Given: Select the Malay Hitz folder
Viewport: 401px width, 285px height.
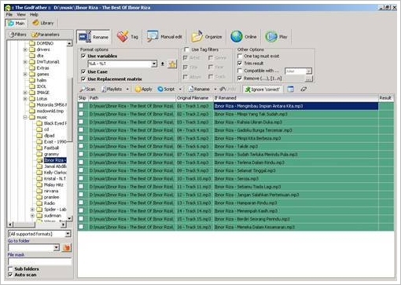Looking at the screenshot, I should [53, 185].
